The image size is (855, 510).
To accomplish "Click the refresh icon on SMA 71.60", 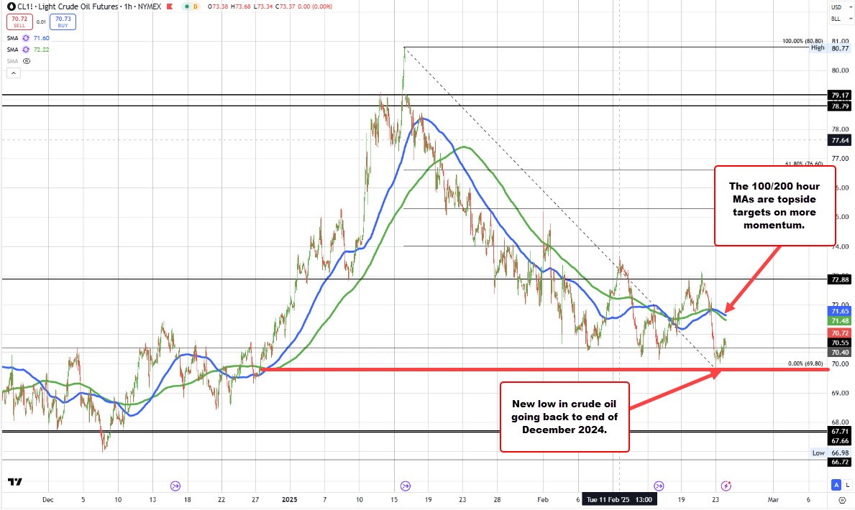I will (26, 38).
